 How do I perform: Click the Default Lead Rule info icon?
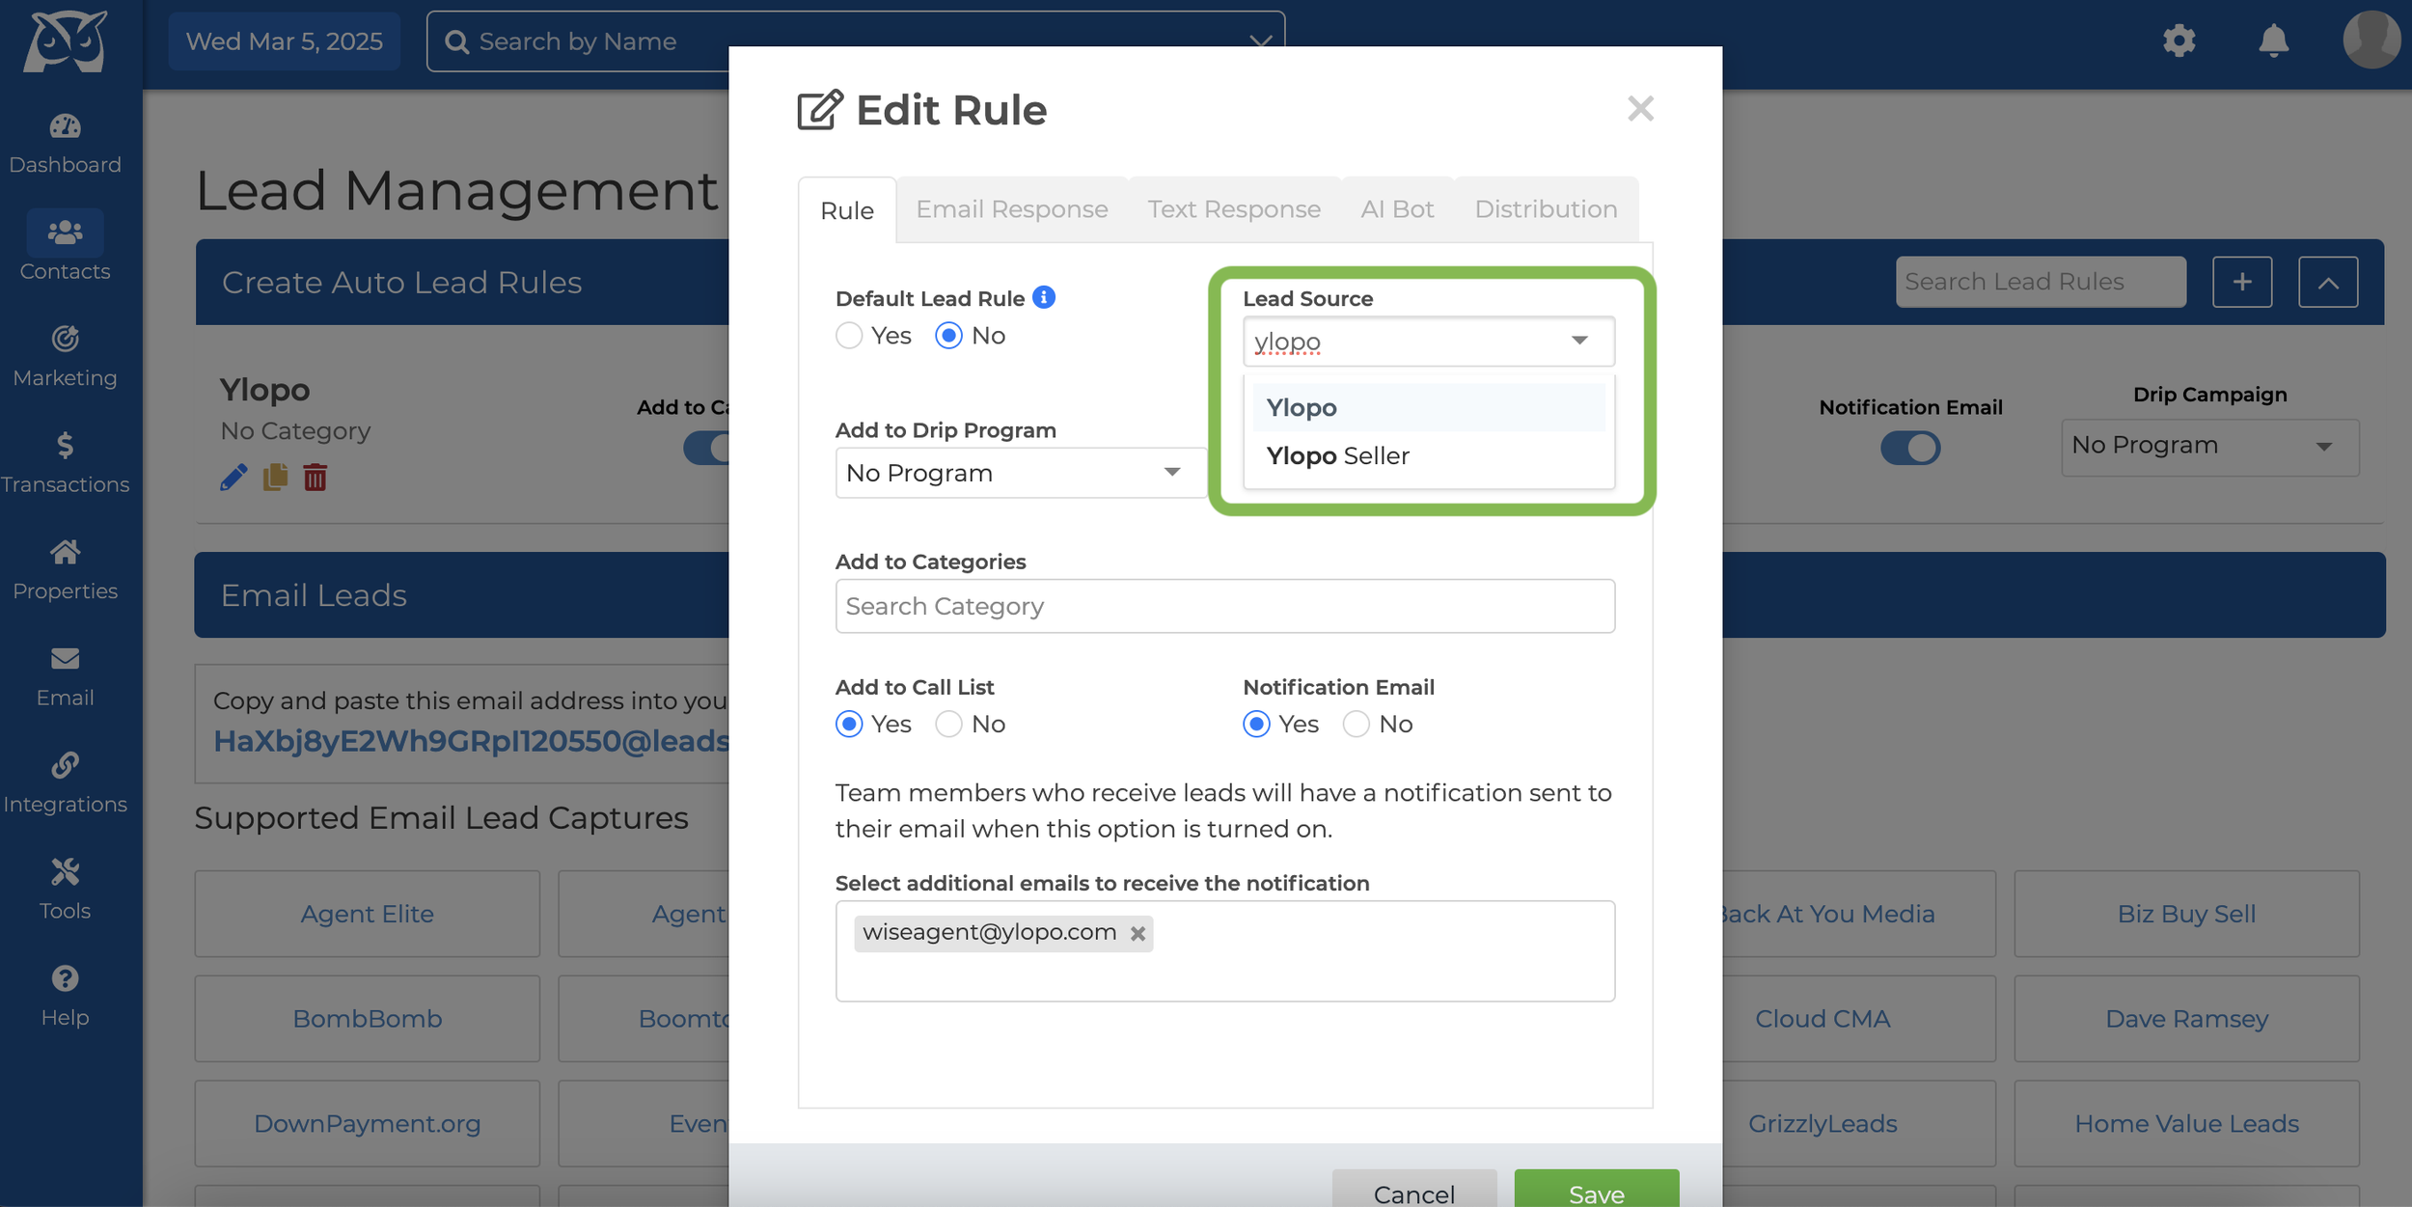[x=1043, y=297]
